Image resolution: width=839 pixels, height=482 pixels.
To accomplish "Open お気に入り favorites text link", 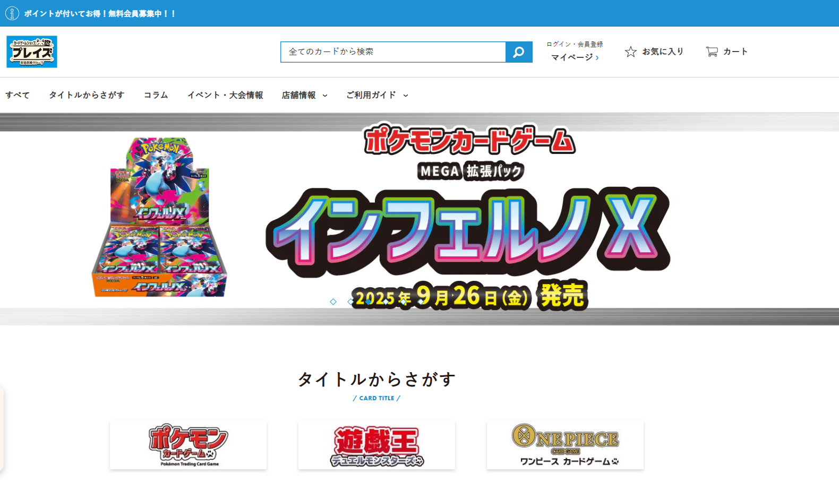I will [663, 51].
